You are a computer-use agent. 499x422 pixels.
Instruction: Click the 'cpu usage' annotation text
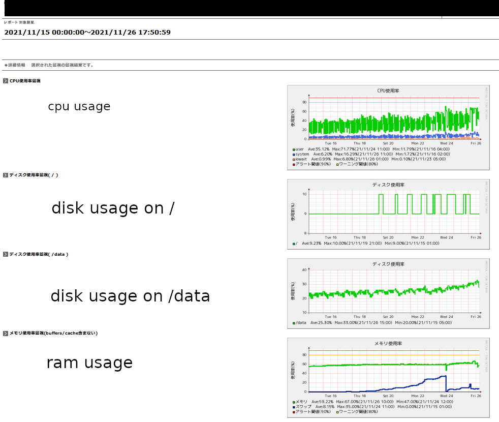79,106
